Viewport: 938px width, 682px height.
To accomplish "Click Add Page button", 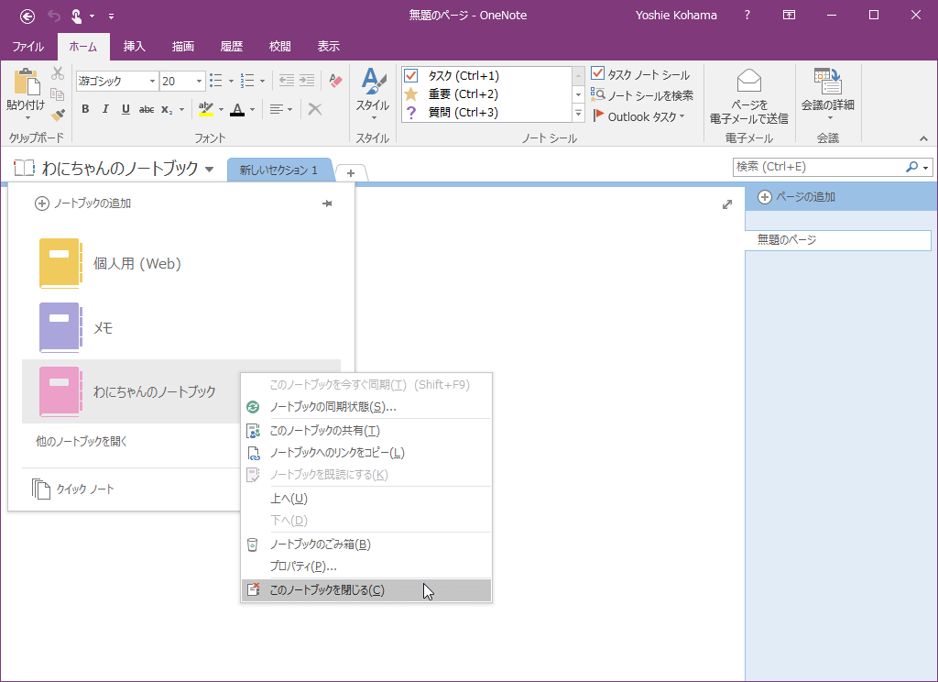I will [x=796, y=197].
